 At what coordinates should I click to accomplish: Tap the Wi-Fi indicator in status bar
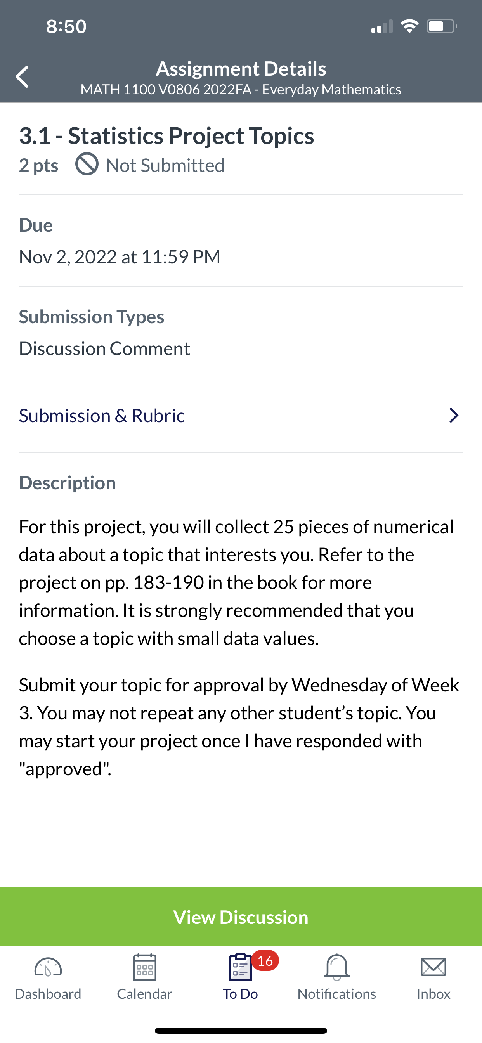[x=409, y=26]
